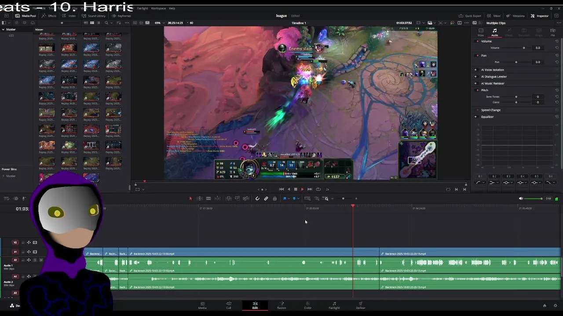Image resolution: width=563 pixels, height=316 pixels.
Task: Click the Quick Export button
Action: 470,16
